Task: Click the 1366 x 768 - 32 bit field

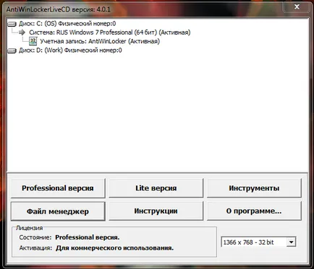Action: 258,242
